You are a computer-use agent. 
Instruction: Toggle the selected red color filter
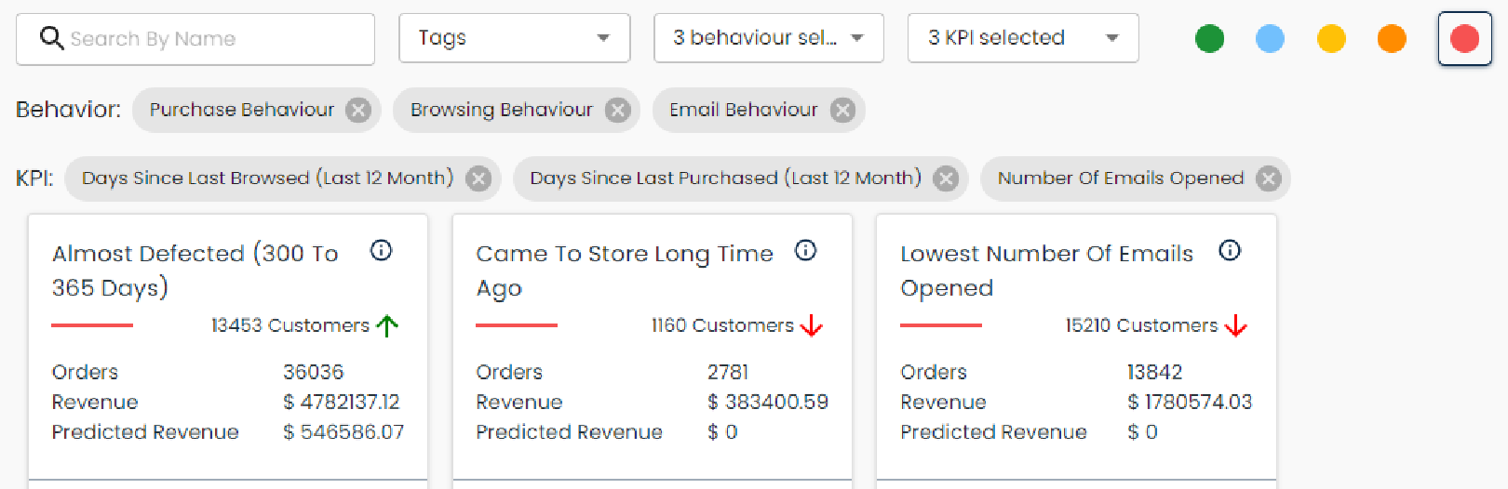click(1464, 39)
